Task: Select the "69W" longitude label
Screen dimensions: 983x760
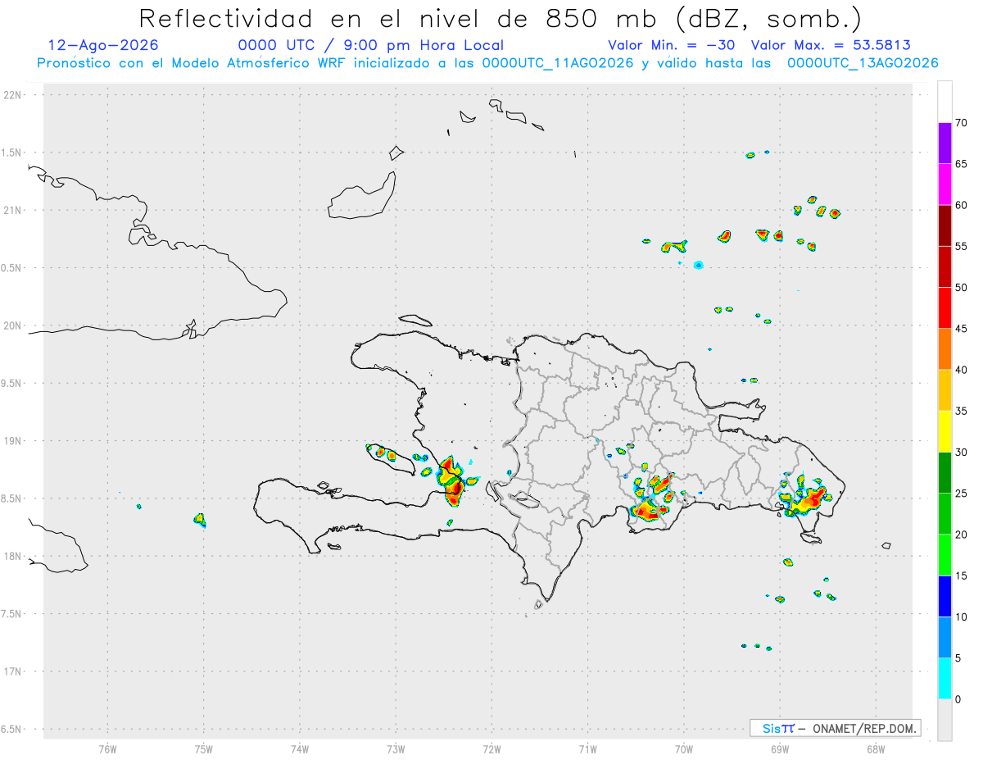Action: coord(780,749)
